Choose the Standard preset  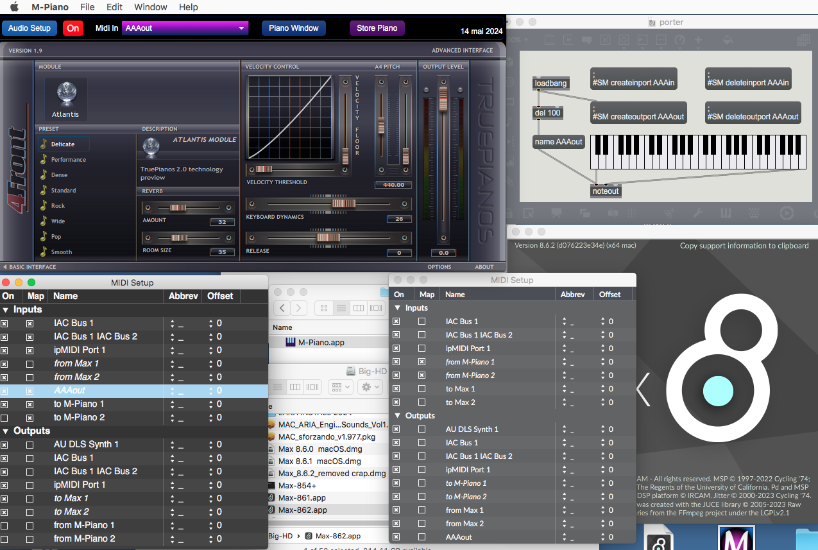[x=64, y=191]
